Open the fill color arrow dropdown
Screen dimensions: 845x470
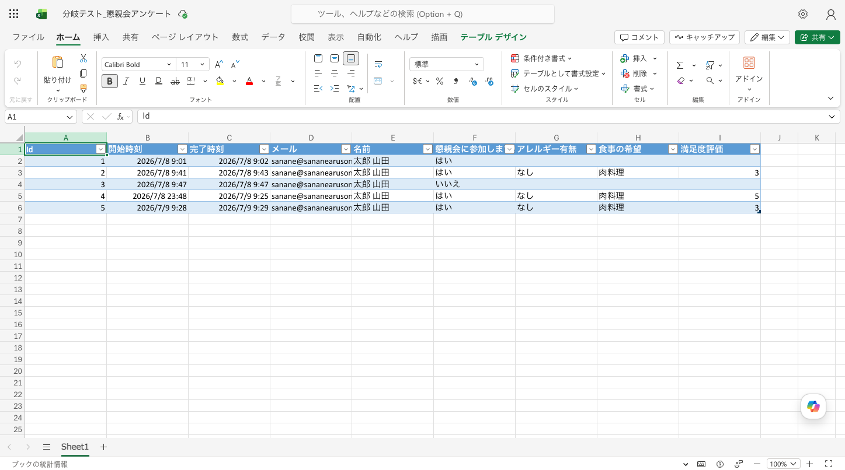pos(234,81)
